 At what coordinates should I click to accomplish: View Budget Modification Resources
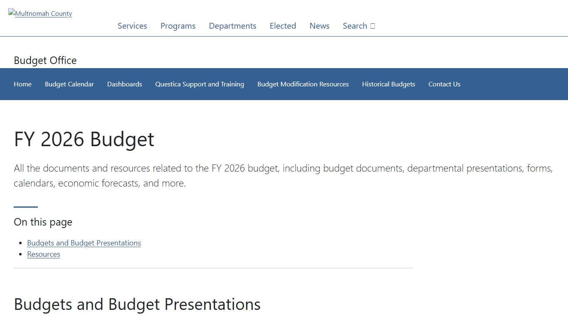[303, 84]
